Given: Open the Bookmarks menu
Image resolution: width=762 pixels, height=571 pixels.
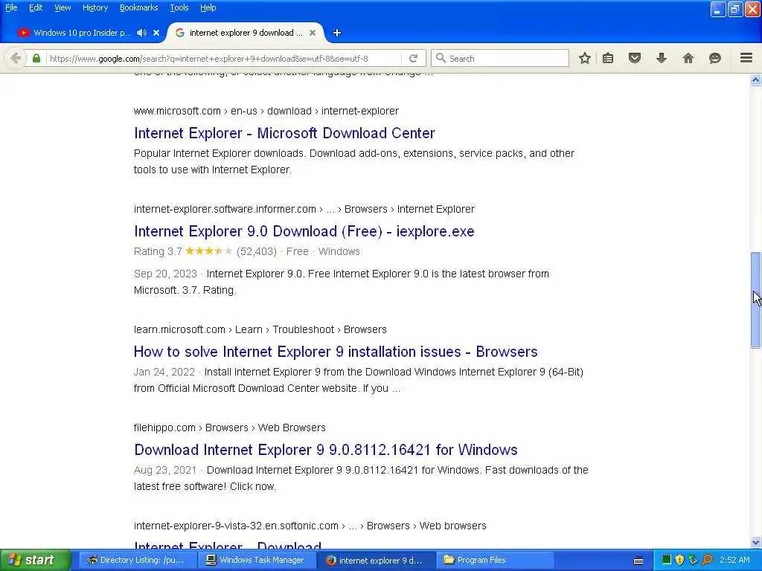Looking at the screenshot, I should coord(139,7).
